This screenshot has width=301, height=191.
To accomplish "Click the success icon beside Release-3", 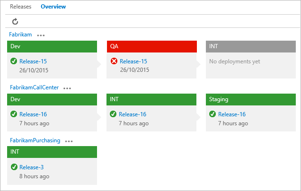I will (14, 167).
